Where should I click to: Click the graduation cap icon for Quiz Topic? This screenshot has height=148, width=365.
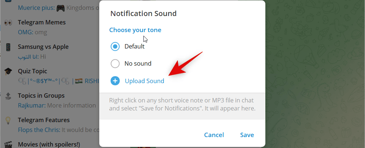coord(8,71)
